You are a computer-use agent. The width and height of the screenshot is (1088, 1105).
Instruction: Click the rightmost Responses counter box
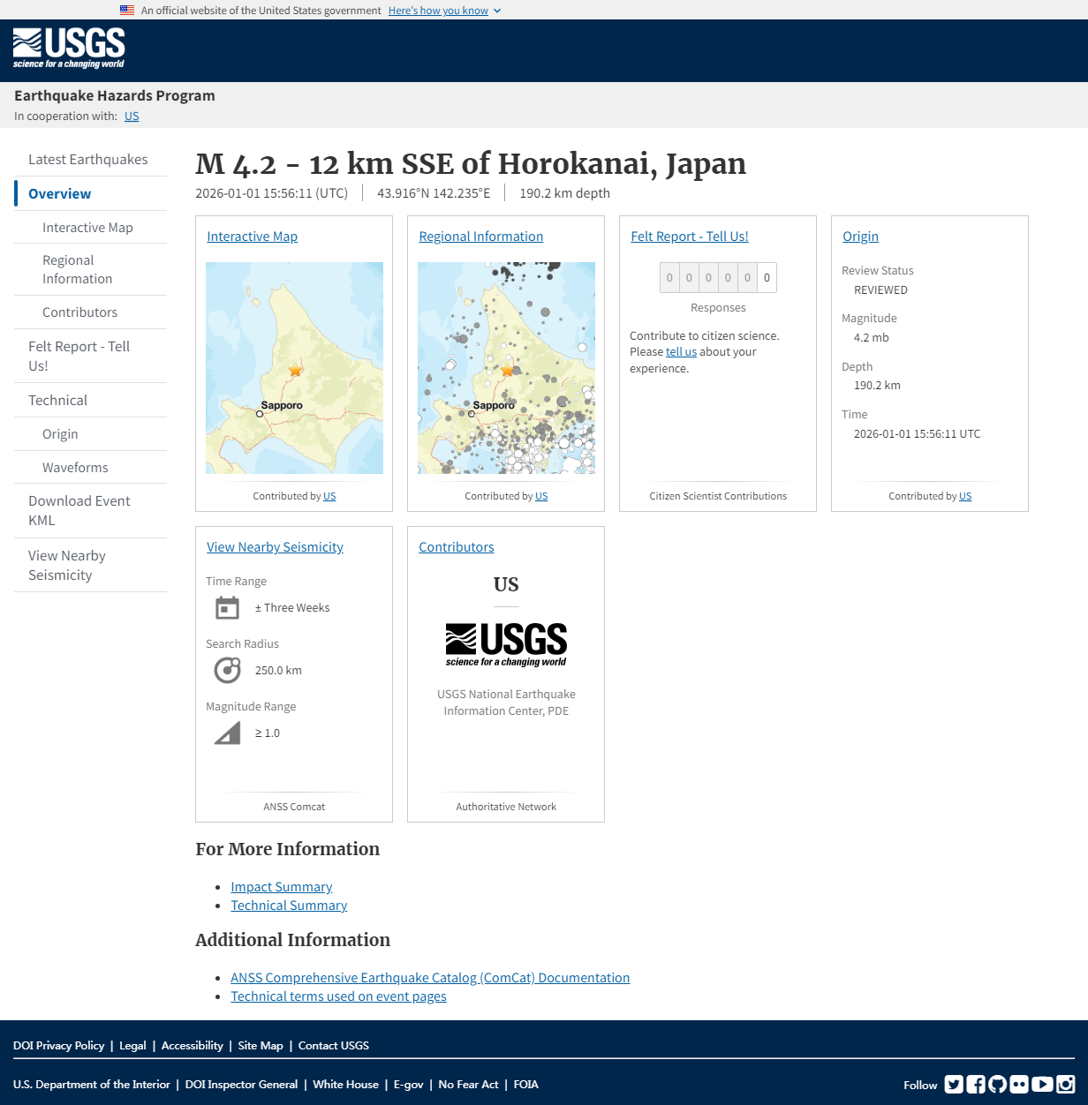[x=766, y=277]
